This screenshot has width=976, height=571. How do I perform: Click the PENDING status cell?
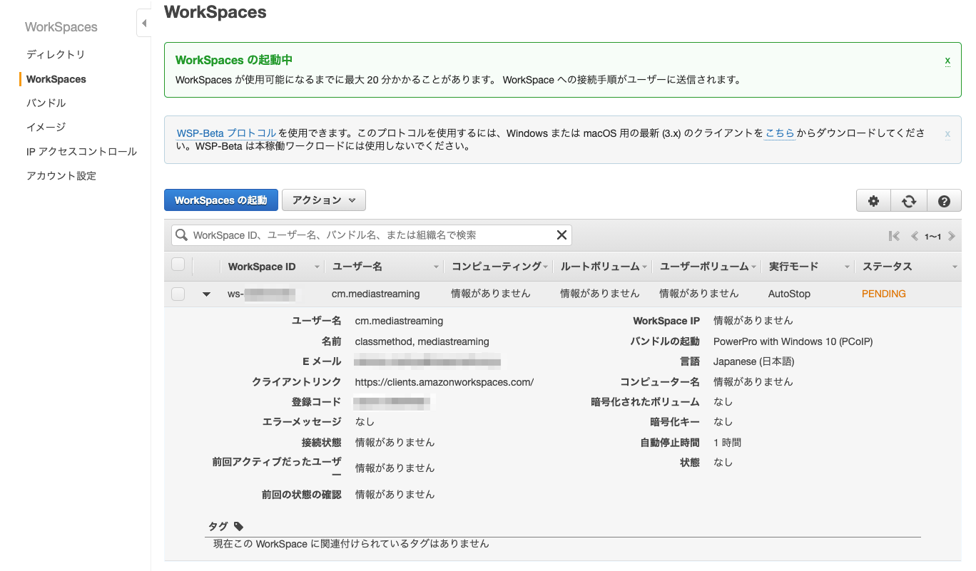884,294
